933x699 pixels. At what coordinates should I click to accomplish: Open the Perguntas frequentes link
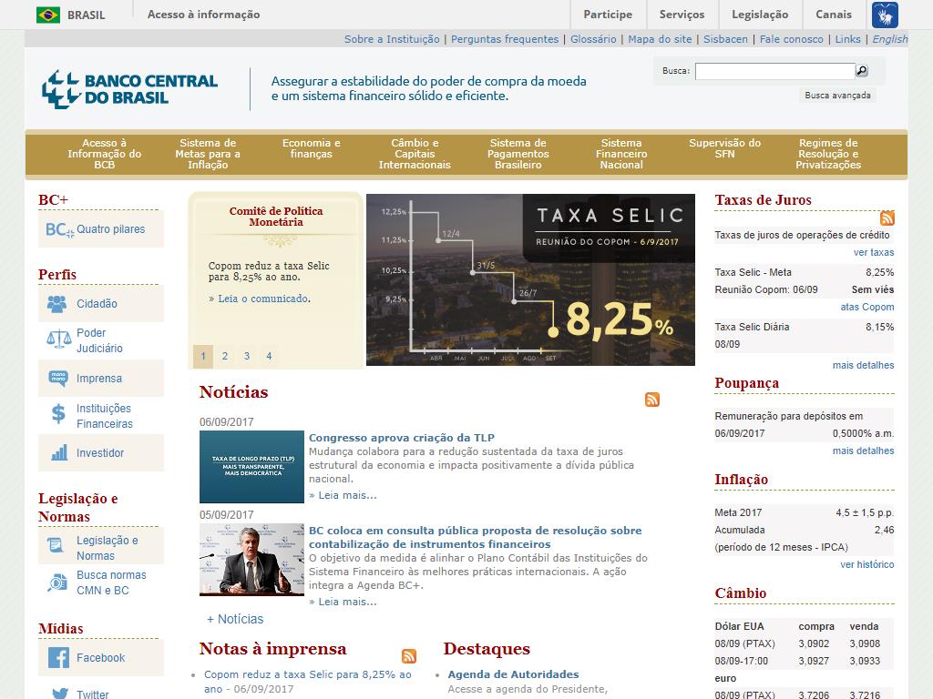[505, 39]
